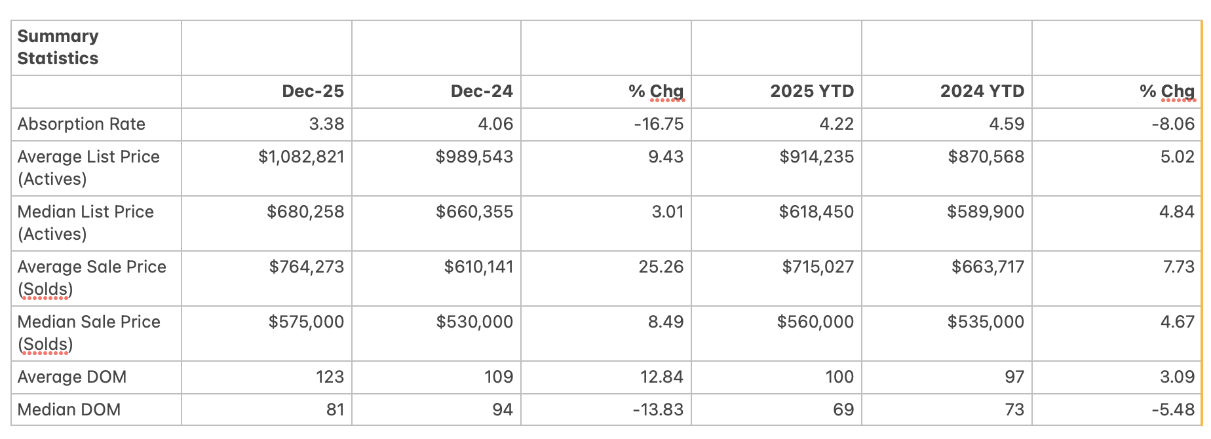Click the Average DOM row label

(x=72, y=377)
